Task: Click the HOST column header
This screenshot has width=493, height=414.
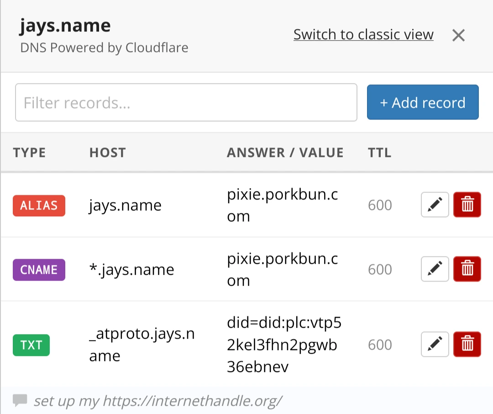Action: (107, 152)
